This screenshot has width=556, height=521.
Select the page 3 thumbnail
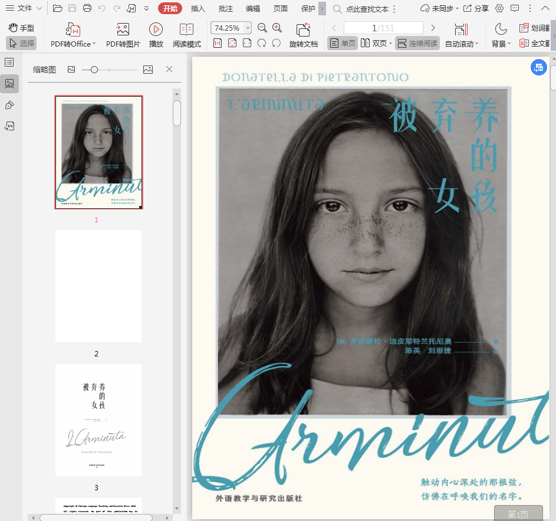click(x=98, y=420)
